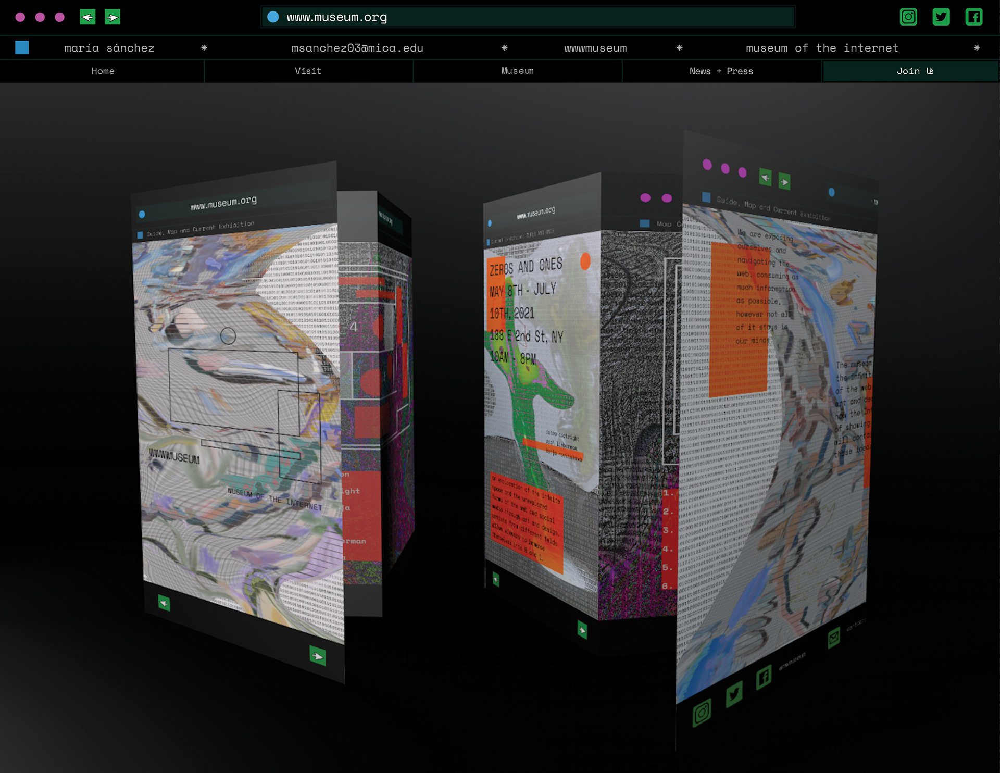Click the msanchez03@mica.edu email link

coord(357,48)
